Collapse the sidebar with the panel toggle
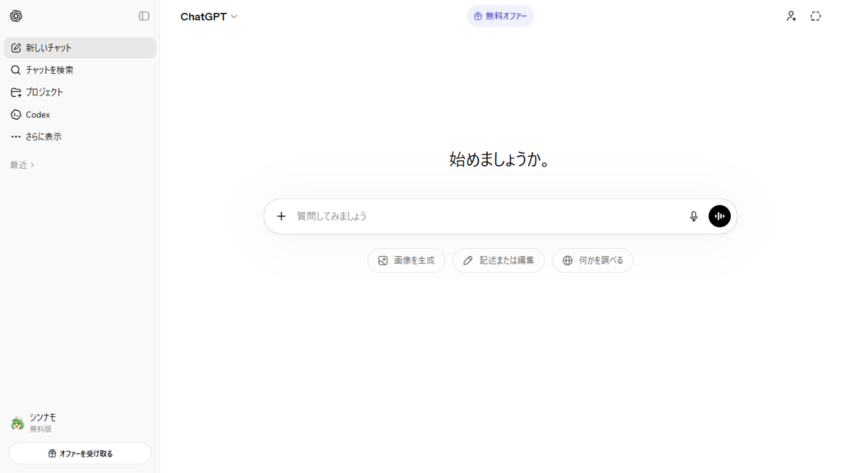The image size is (841, 473). tap(144, 16)
